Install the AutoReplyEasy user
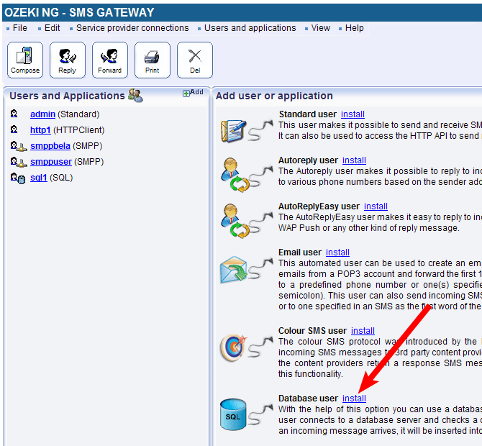Viewport: 482px width, 446px height. 376,206
